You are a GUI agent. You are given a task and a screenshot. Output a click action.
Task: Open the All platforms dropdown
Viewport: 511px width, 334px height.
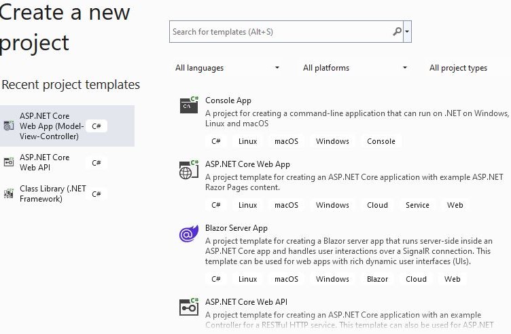point(355,68)
